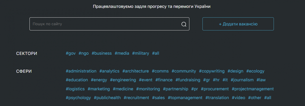This screenshot has width=305, height=106.
Task: Open the #fundraising tag
Action: (x=188, y=80)
